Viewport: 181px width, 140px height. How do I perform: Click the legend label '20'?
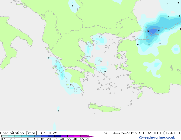(49, 139)
